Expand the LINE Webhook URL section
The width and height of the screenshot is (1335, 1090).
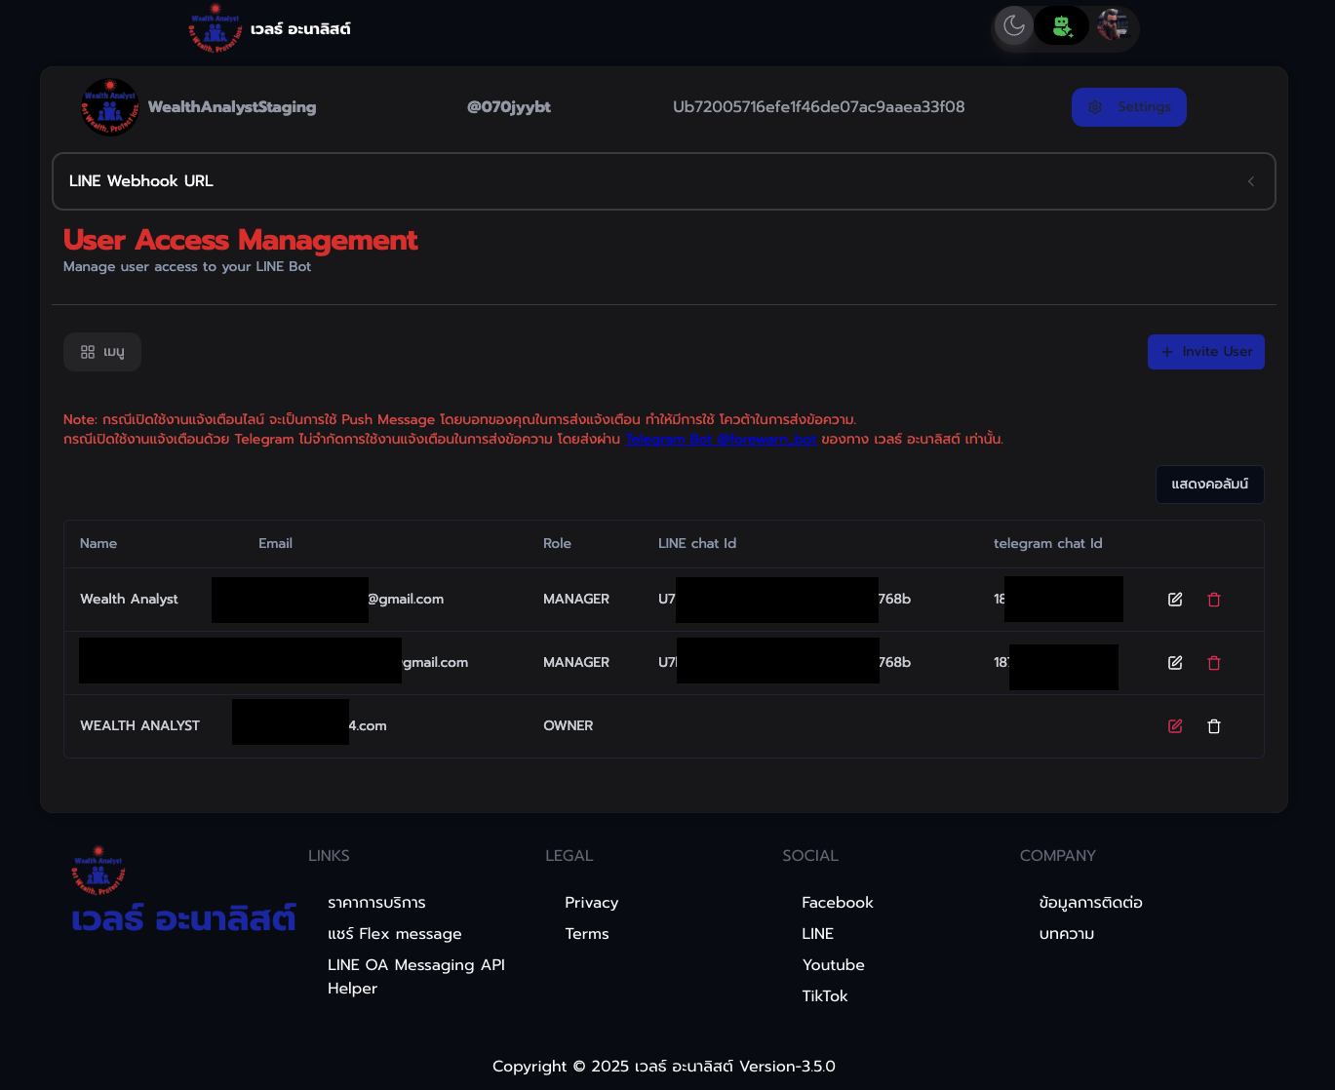point(664,181)
